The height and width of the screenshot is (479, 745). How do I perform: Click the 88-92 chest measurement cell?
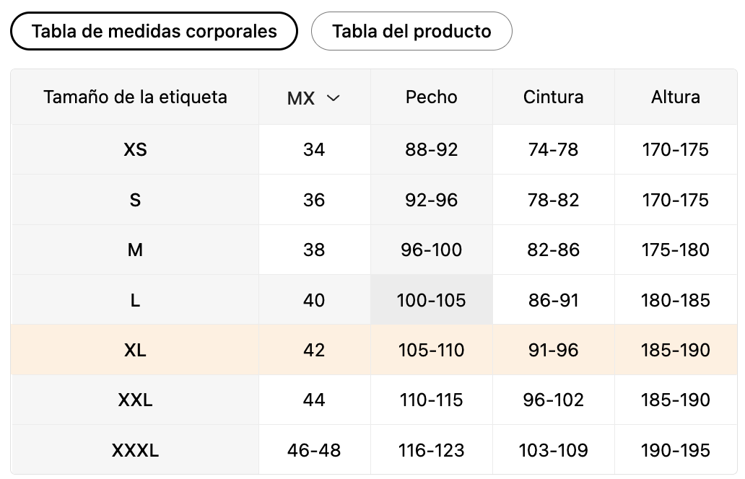[x=432, y=150]
